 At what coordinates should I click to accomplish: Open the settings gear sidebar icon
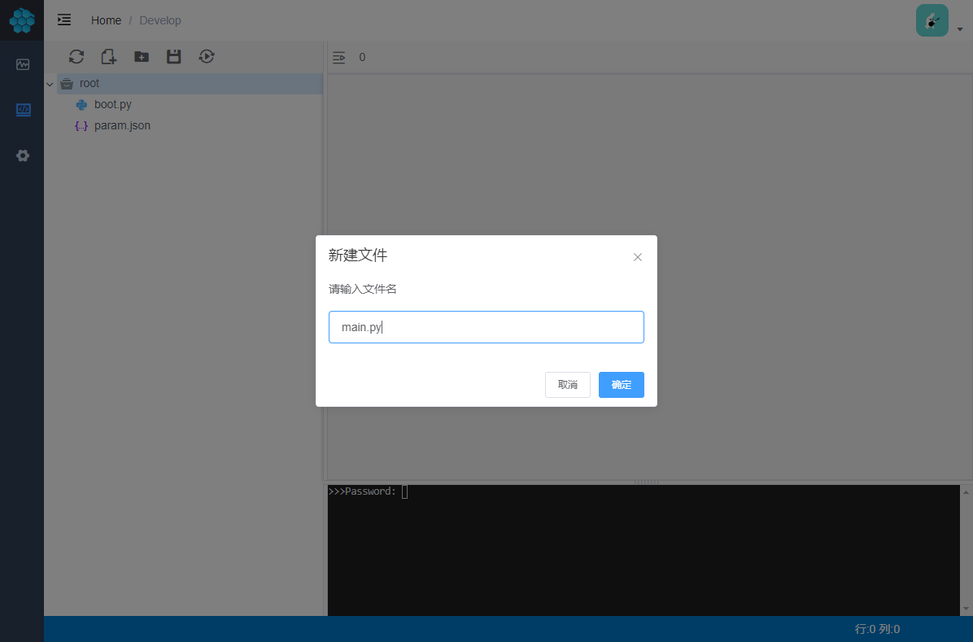point(23,156)
